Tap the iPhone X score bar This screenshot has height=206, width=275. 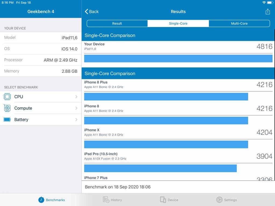(x=166, y=144)
